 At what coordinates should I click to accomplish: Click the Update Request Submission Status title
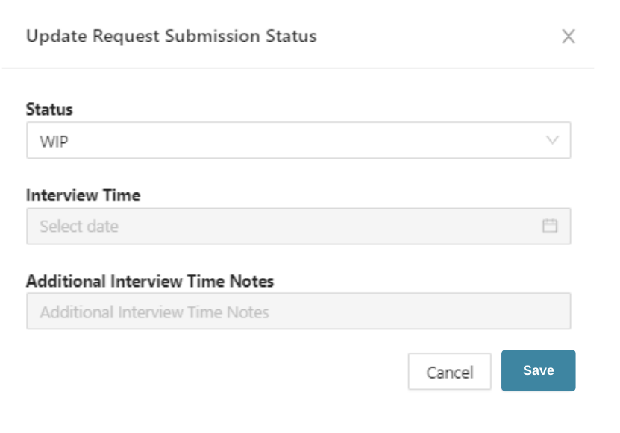tap(171, 36)
